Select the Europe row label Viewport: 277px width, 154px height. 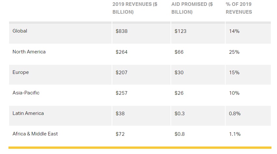pyautogui.click(x=21, y=72)
